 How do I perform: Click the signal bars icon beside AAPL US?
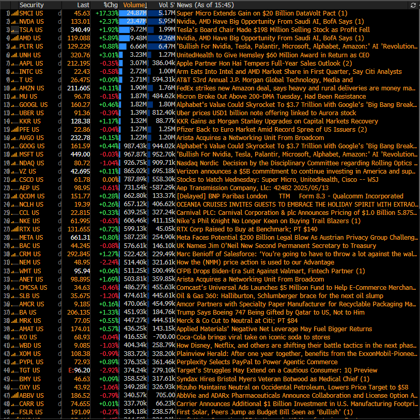click(15, 64)
